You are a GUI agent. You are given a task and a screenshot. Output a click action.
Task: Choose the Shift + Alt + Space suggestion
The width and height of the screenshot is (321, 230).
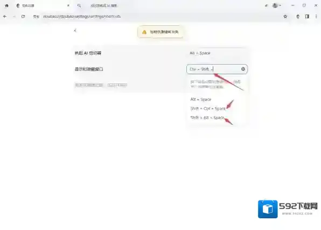point(207,118)
